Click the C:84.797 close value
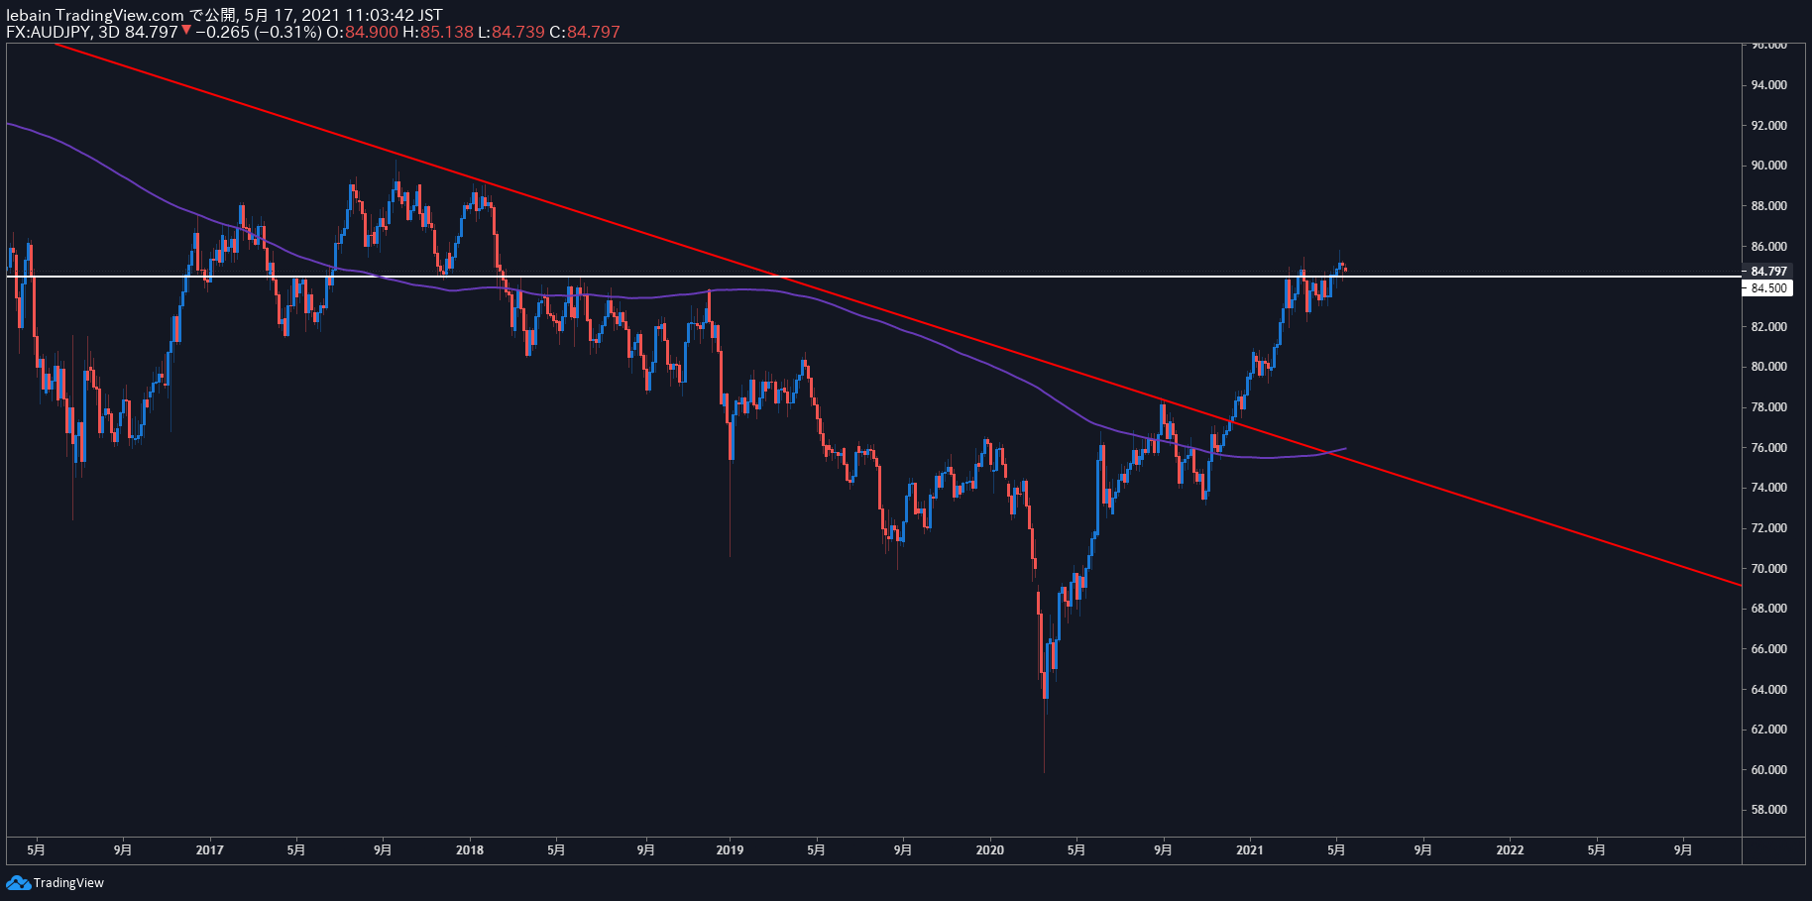 (x=585, y=32)
